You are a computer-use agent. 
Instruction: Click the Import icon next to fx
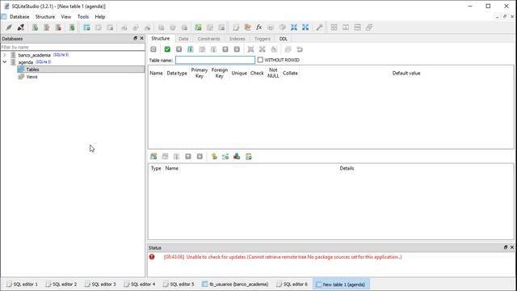point(248,27)
